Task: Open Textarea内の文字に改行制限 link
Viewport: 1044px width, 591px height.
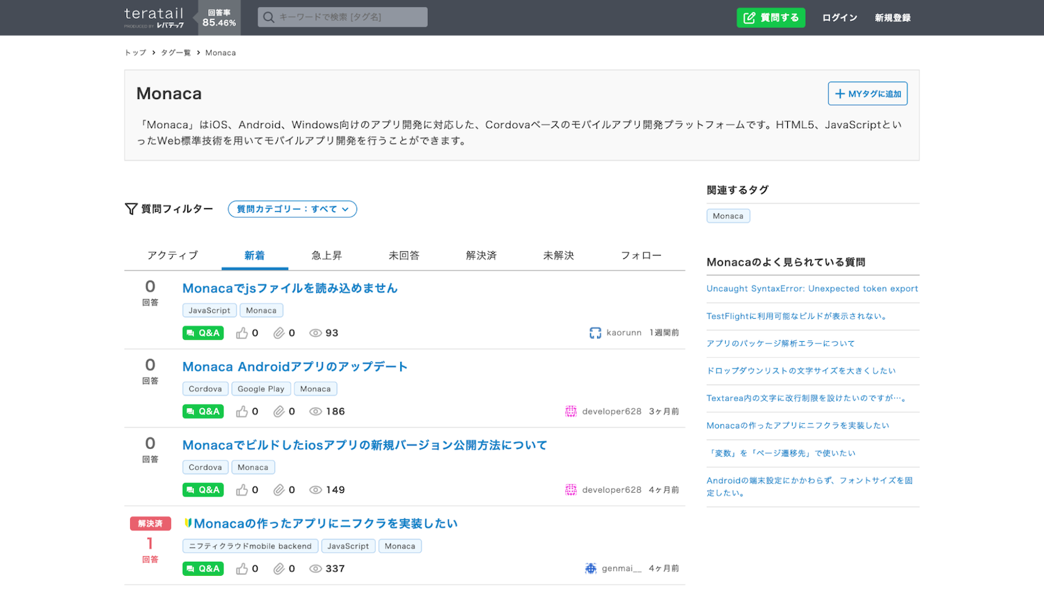Action: pos(807,398)
